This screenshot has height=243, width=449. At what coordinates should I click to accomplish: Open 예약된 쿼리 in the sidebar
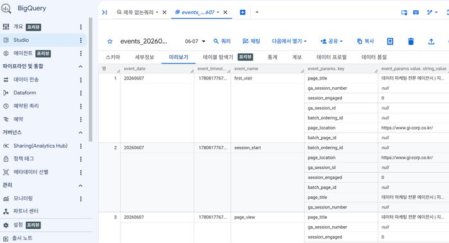pos(26,106)
